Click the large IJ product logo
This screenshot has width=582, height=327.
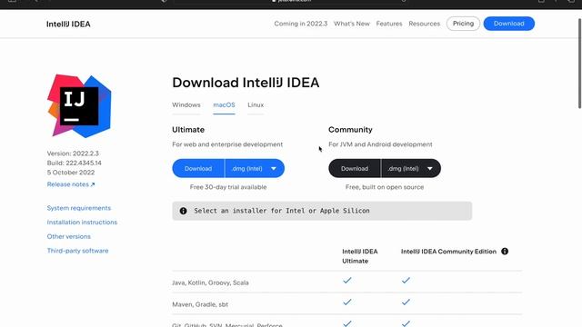point(79,105)
